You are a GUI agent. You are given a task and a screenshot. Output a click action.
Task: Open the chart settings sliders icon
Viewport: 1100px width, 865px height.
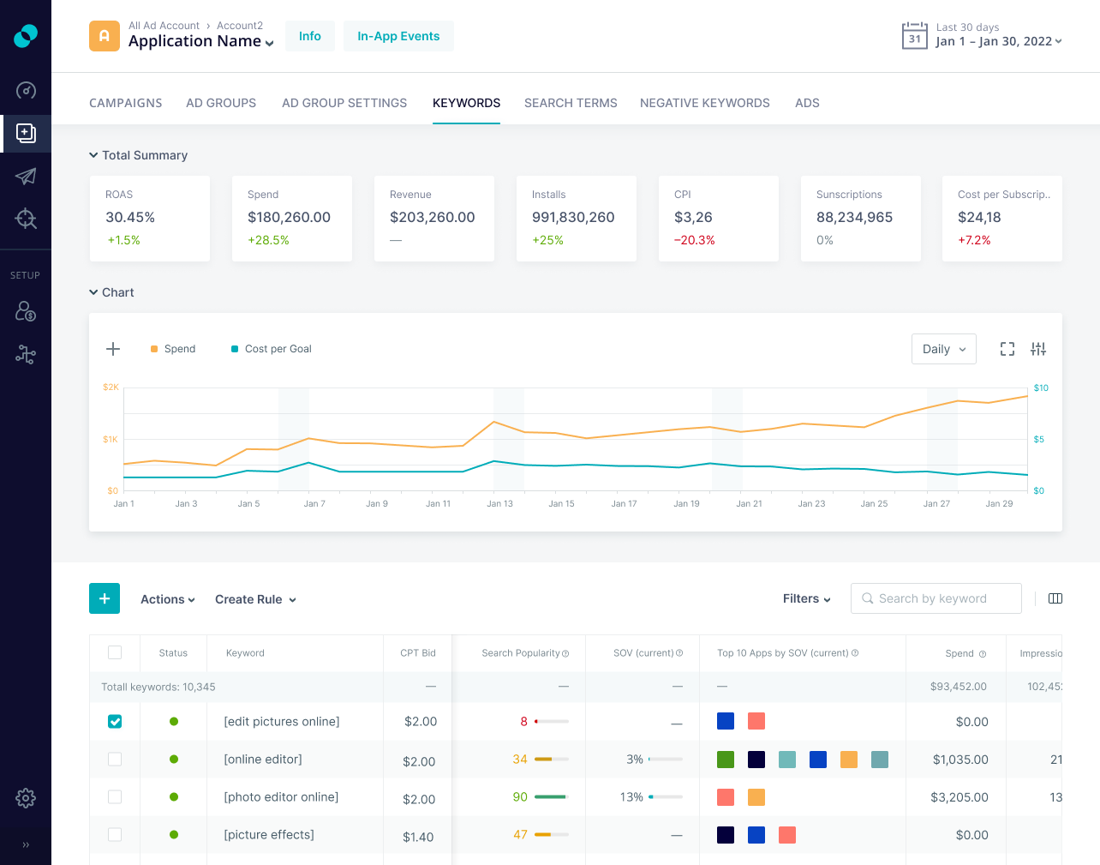coord(1038,349)
